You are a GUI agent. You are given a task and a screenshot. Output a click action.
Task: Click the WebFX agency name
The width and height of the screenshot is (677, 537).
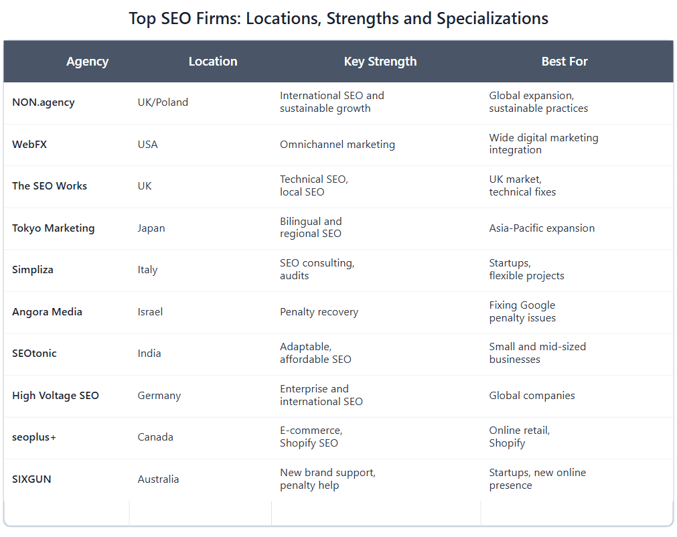(29, 144)
